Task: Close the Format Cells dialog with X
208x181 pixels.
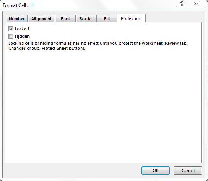Action: [196, 3]
